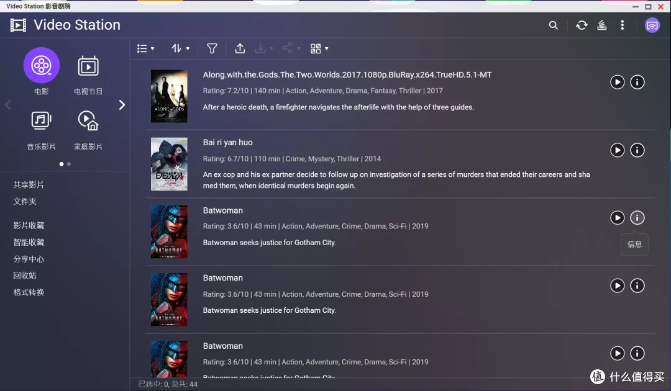Open the third Batwoman title
Viewport: 671px width, 391px height.
222,346
